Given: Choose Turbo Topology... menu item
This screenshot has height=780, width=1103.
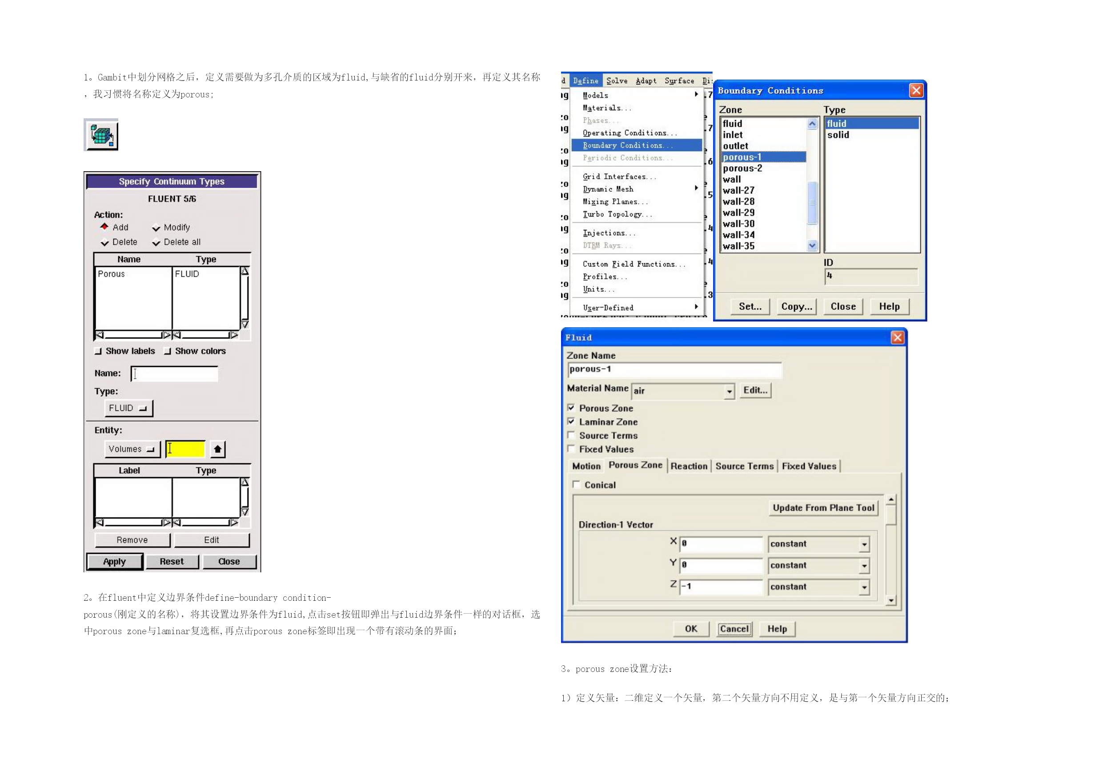Looking at the screenshot, I should (x=637, y=214).
